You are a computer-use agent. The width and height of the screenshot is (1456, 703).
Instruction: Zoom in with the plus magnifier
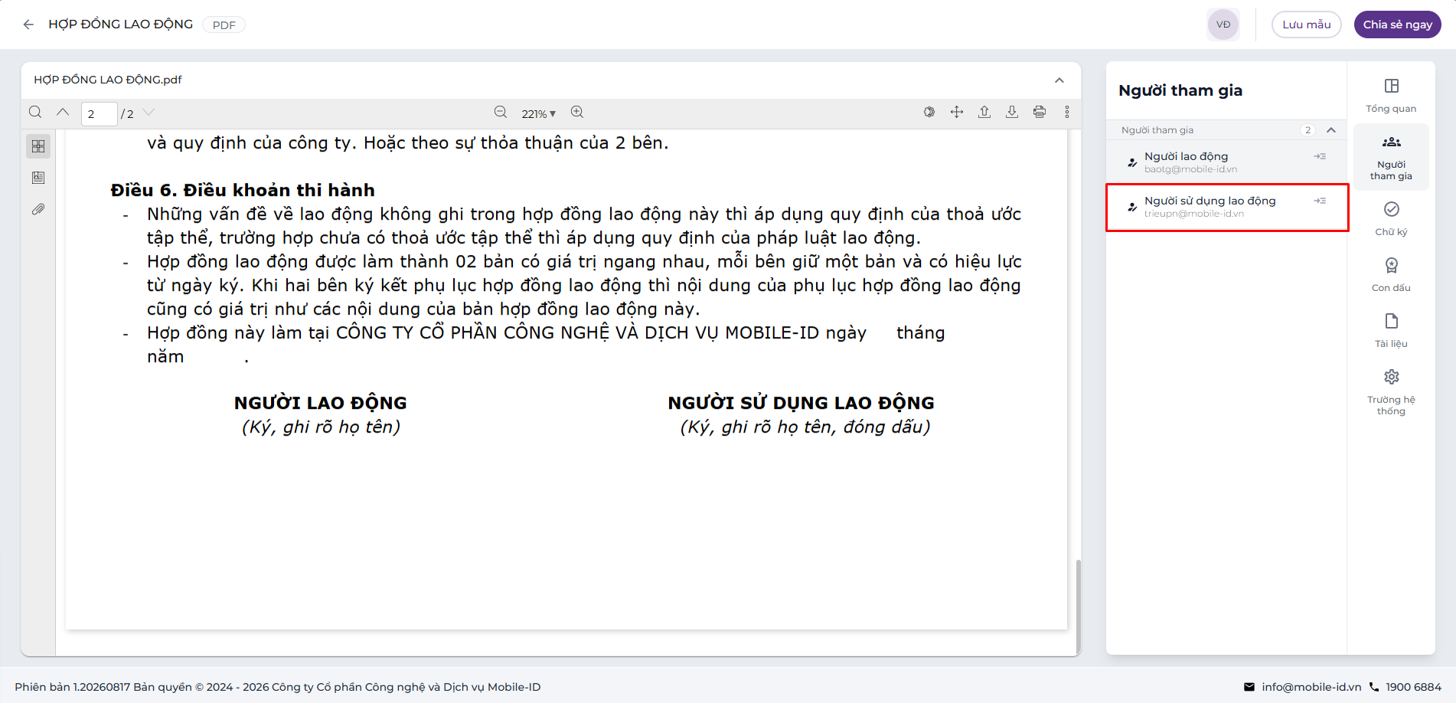(577, 113)
